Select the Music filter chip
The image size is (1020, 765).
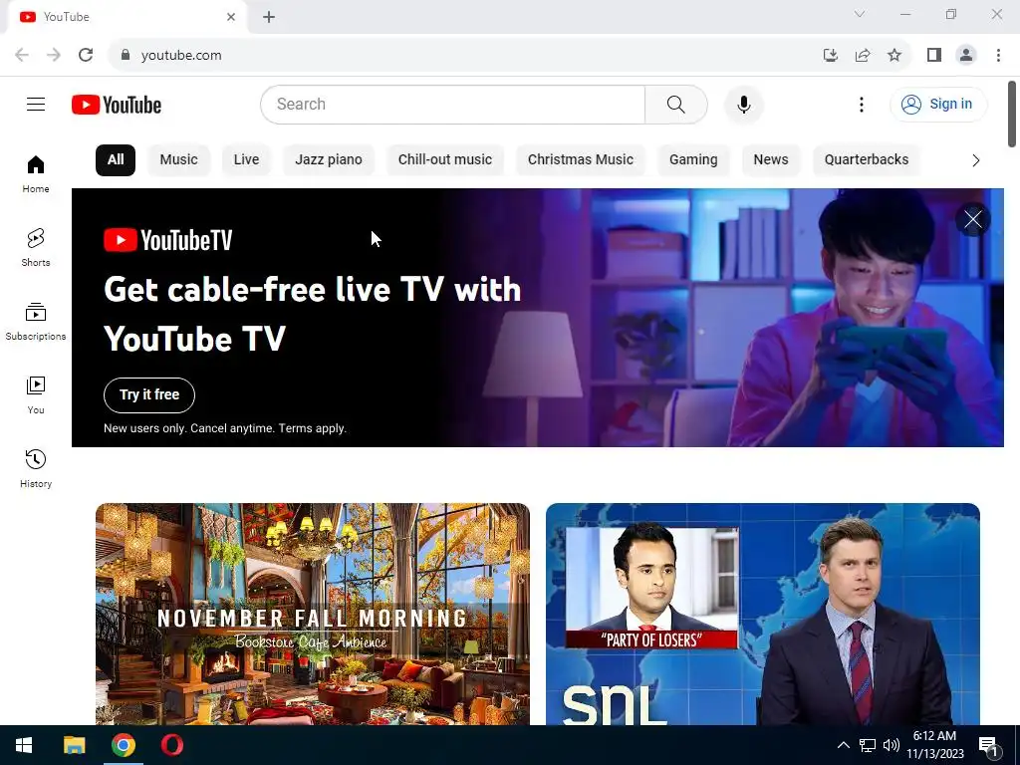click(x=179, y=160)
